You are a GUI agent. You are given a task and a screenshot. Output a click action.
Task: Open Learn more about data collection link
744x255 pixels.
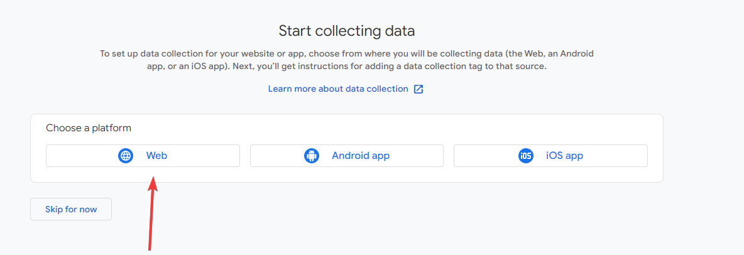coord(338,89)
